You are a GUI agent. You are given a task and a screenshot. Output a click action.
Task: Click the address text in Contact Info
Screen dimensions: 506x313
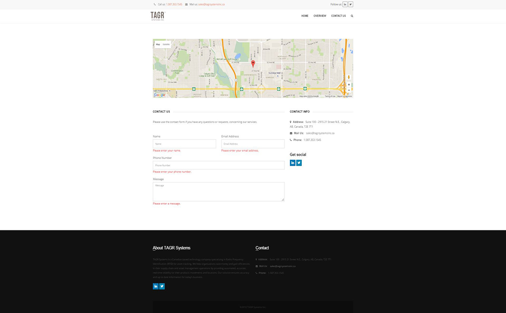point(320,124)
